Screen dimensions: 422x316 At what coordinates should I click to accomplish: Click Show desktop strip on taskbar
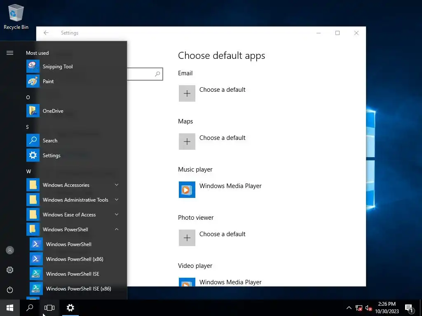[x=421, y=308]
